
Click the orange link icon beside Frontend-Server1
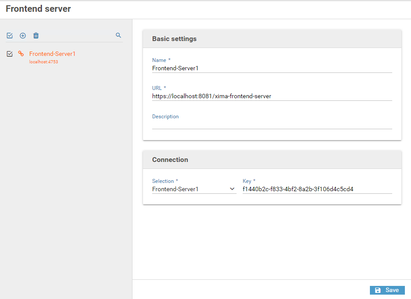point(21,54)
